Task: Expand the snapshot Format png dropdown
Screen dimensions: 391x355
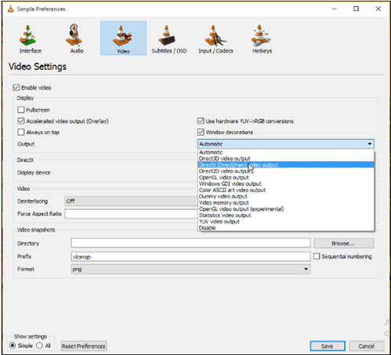Action: click(190, 269)
